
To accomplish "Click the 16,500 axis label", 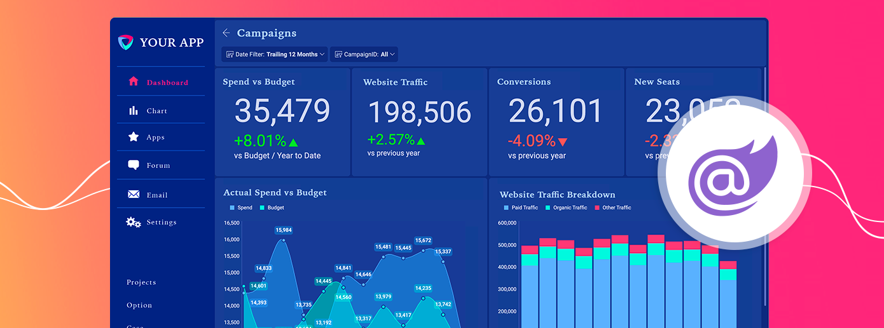I will [x=232, y=223].
